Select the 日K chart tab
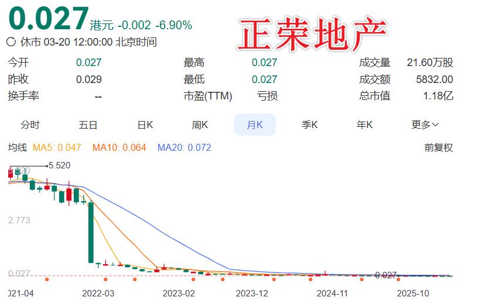 pyautogui.click(x=145, y=125)
